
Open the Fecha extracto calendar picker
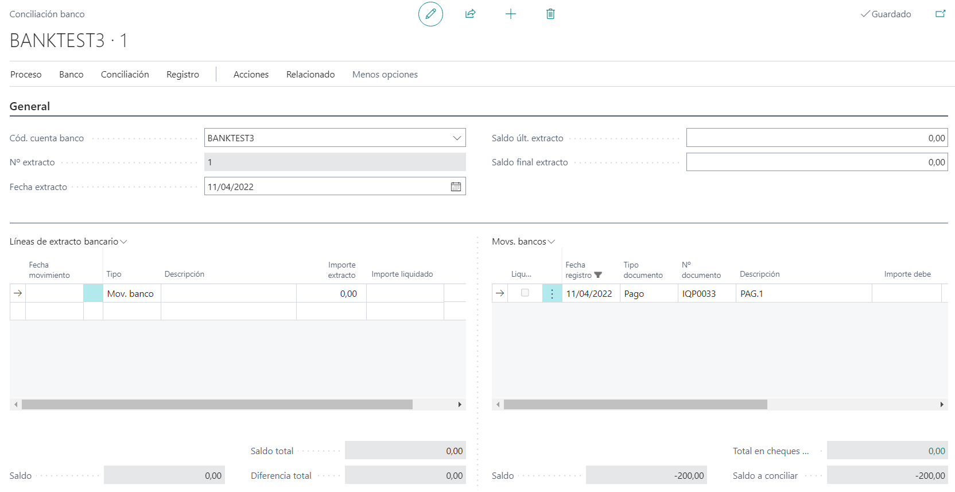click(x=456, y=187)
